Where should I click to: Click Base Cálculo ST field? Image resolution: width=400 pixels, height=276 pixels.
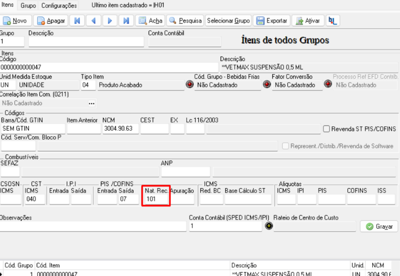pyautogui.click(x=248, y=199)
